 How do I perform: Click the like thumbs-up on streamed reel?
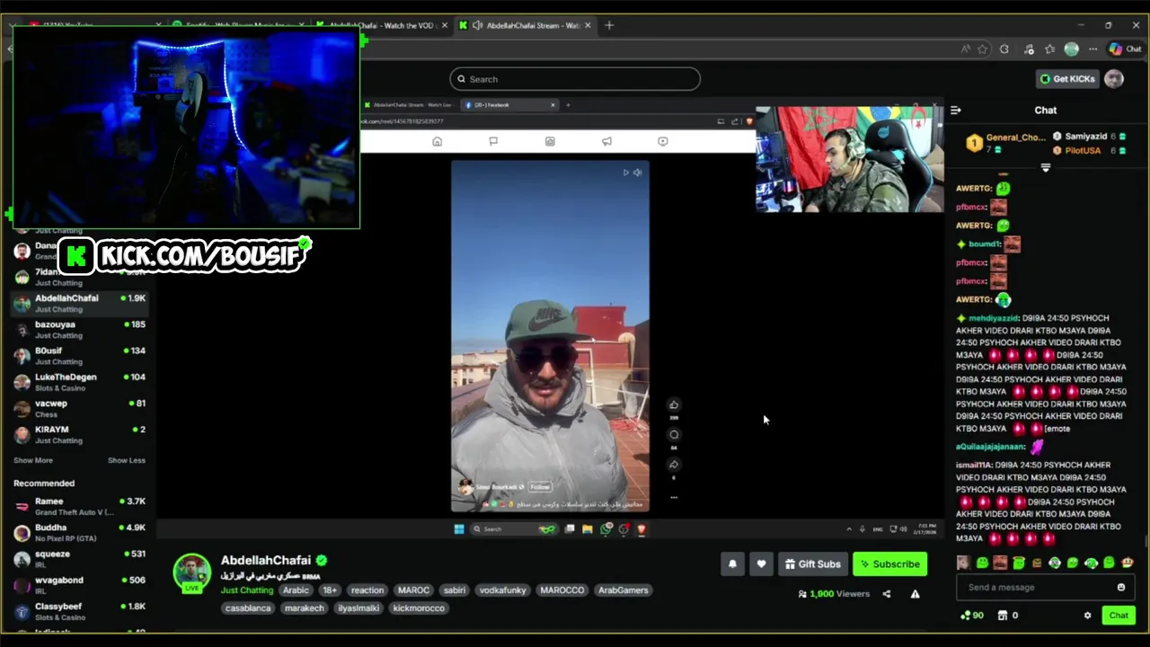(674, 405)
